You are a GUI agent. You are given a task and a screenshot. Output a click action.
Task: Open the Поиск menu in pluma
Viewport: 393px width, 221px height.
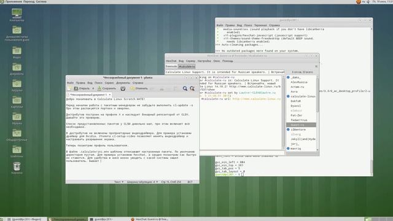98,83
